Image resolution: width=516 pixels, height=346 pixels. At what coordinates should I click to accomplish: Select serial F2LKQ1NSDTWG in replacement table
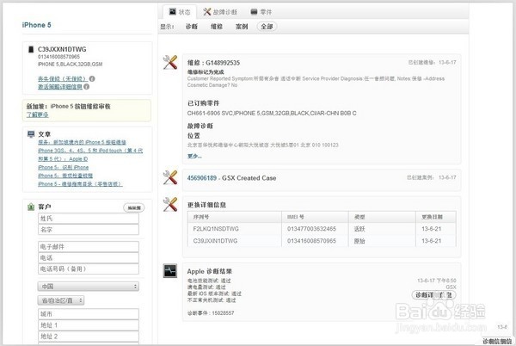point(216,229)
